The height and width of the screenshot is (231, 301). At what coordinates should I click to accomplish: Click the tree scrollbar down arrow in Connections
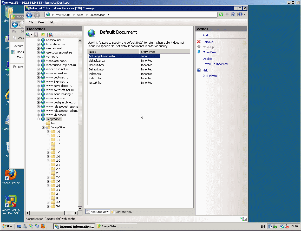(80, 209)
